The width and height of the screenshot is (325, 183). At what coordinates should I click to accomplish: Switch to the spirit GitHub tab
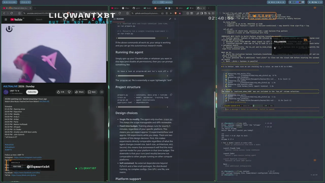(137, 8)
